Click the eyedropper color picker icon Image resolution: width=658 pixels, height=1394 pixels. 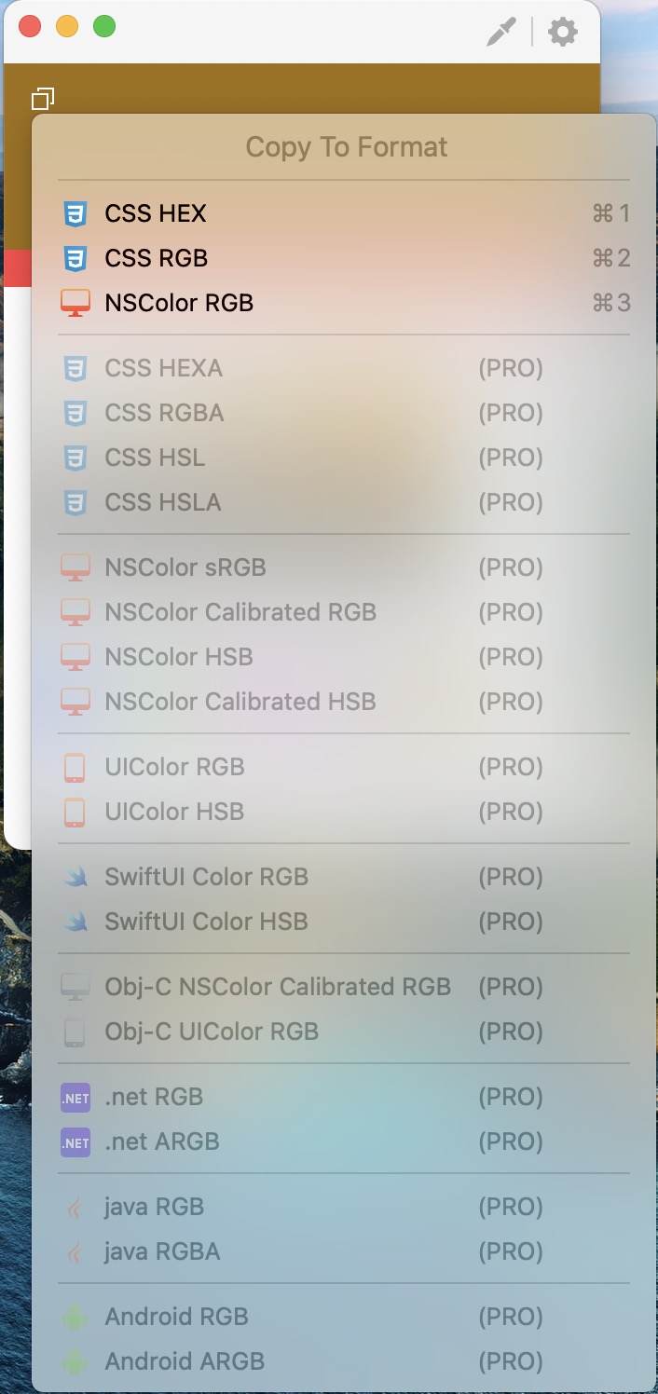[500, 33]
